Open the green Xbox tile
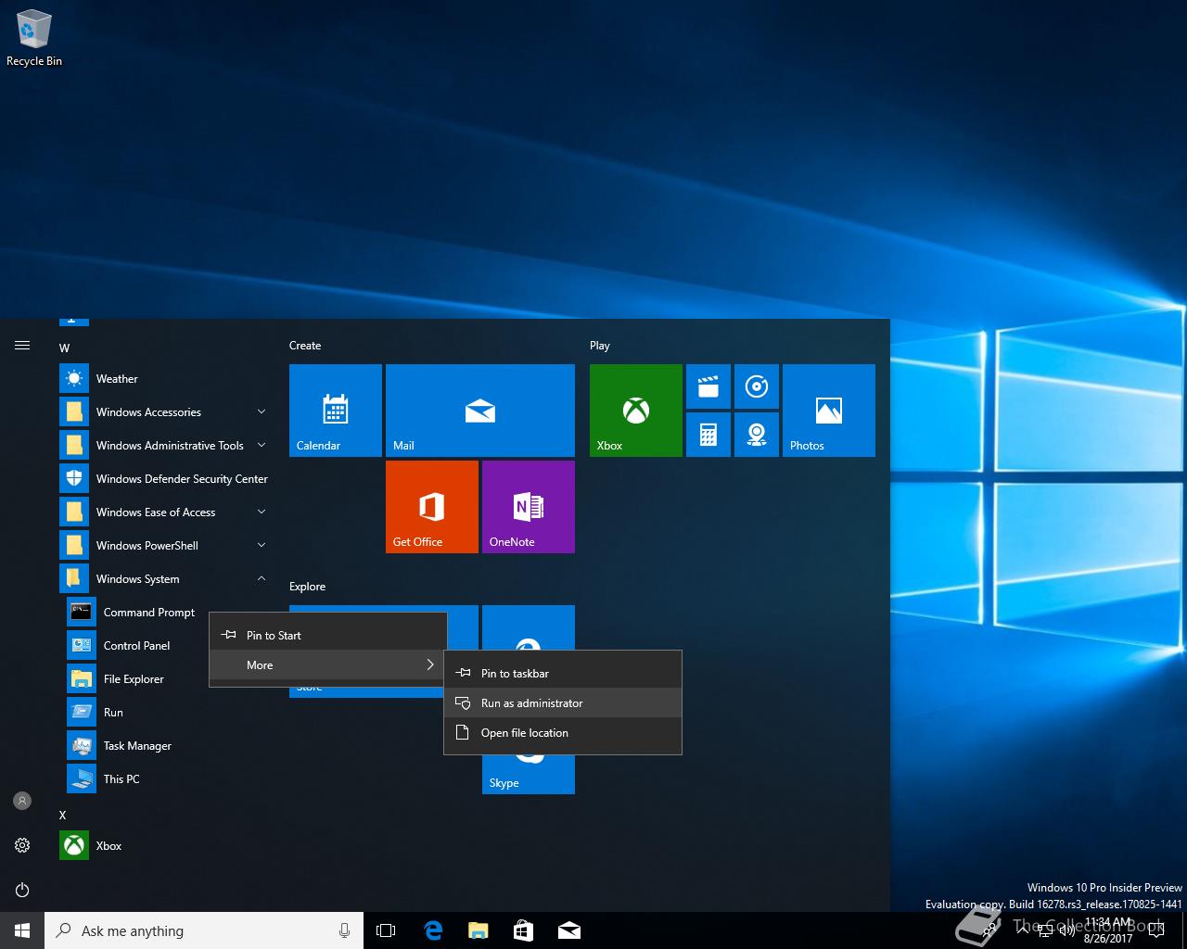Viewport: 1187px width, 949px height. [x=636, y=411]
